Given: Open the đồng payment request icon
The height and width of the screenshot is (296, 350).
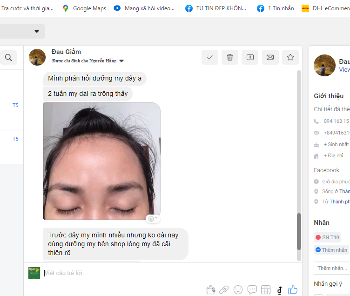Looking at the screenshot, I should [x=279, y=289].
